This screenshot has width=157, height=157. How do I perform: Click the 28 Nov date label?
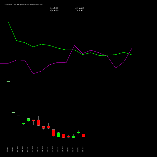tap(62, 149)
